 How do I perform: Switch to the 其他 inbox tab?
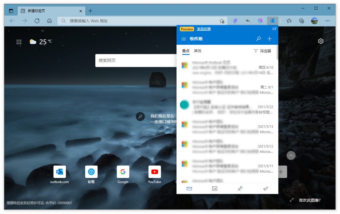point(198,51)
